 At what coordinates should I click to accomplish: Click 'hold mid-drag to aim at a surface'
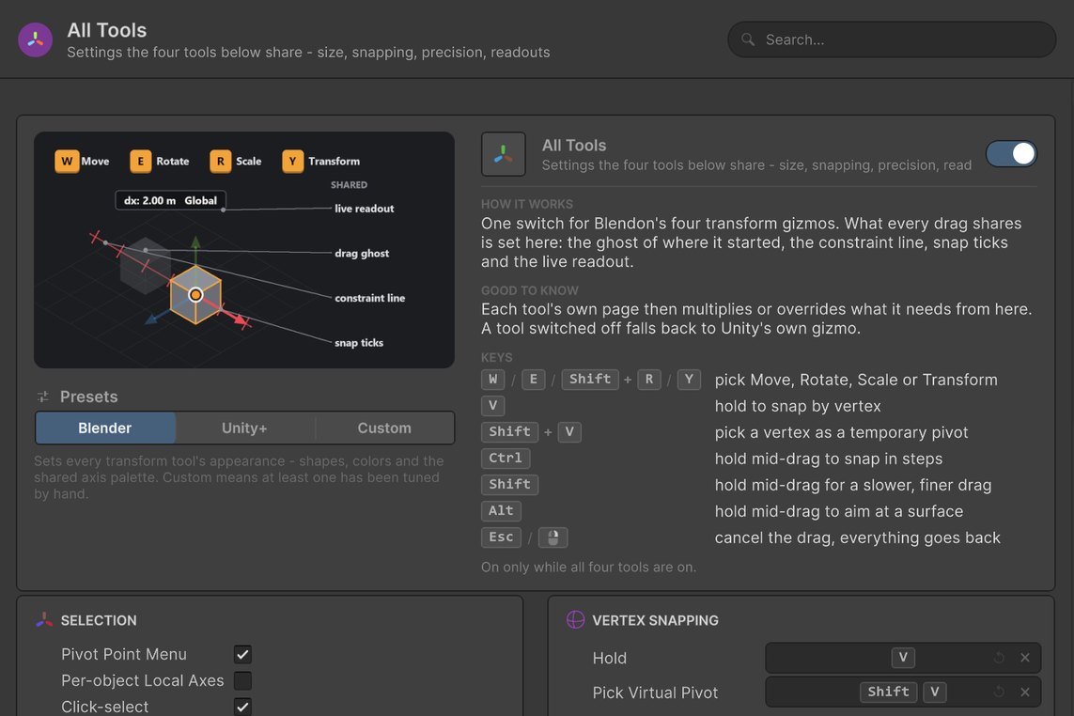[x=839, y=511]
